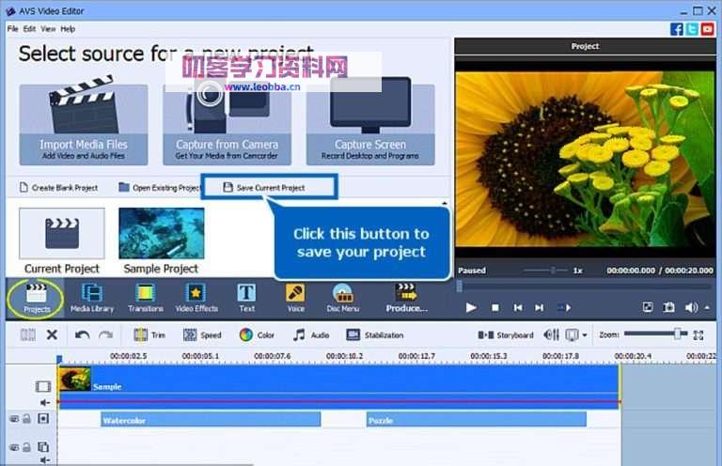Select the Puzzle effect clip
This screenshot has width=722, height=466.
click(476, 420)
